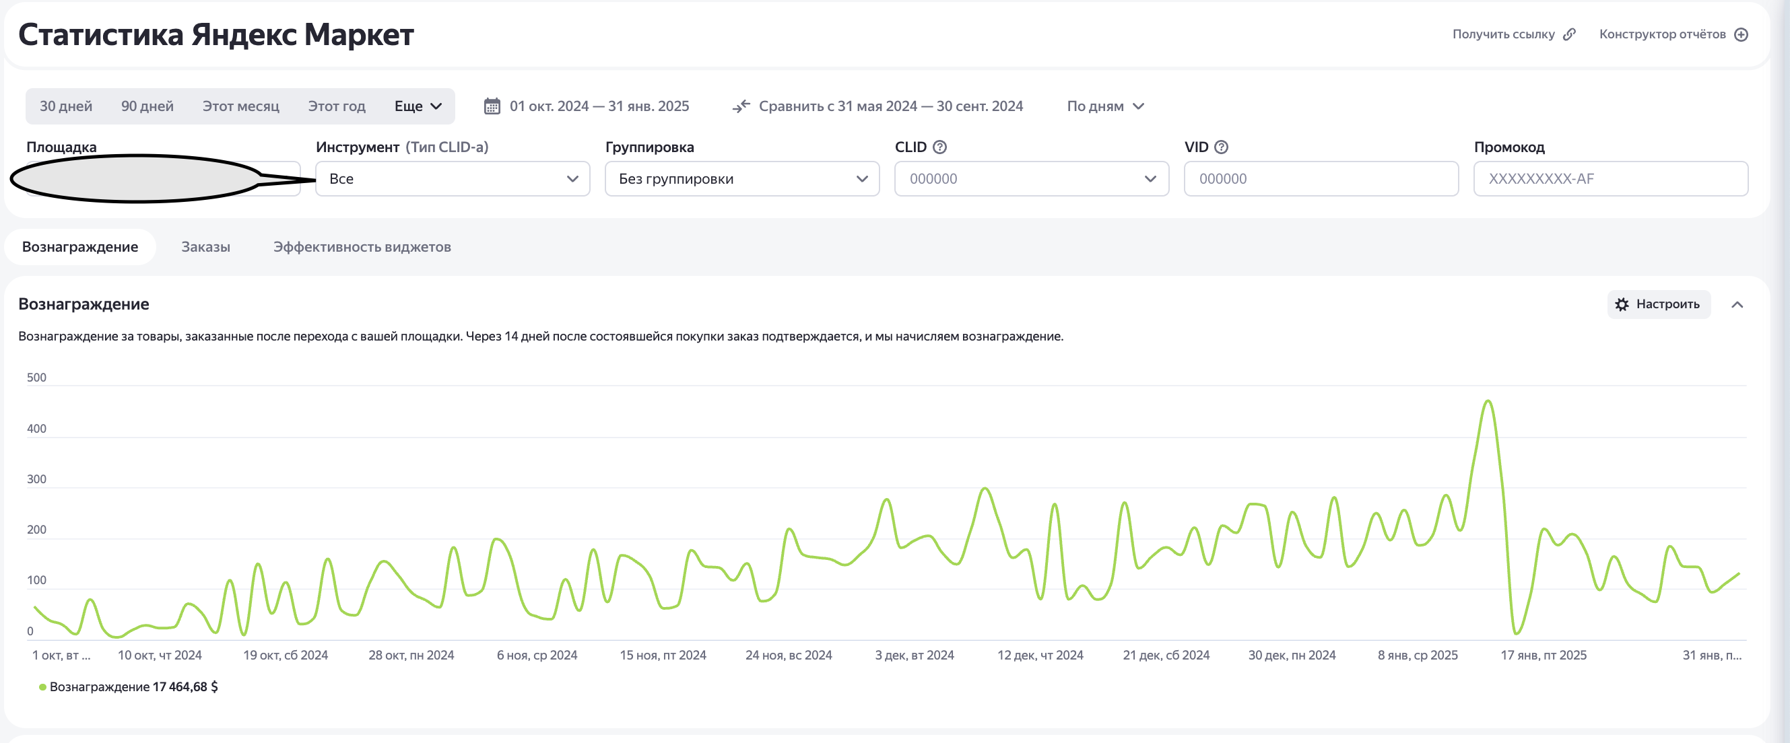Click the 8 янв, ср 2025 axis label

[x=1418, y=655]
